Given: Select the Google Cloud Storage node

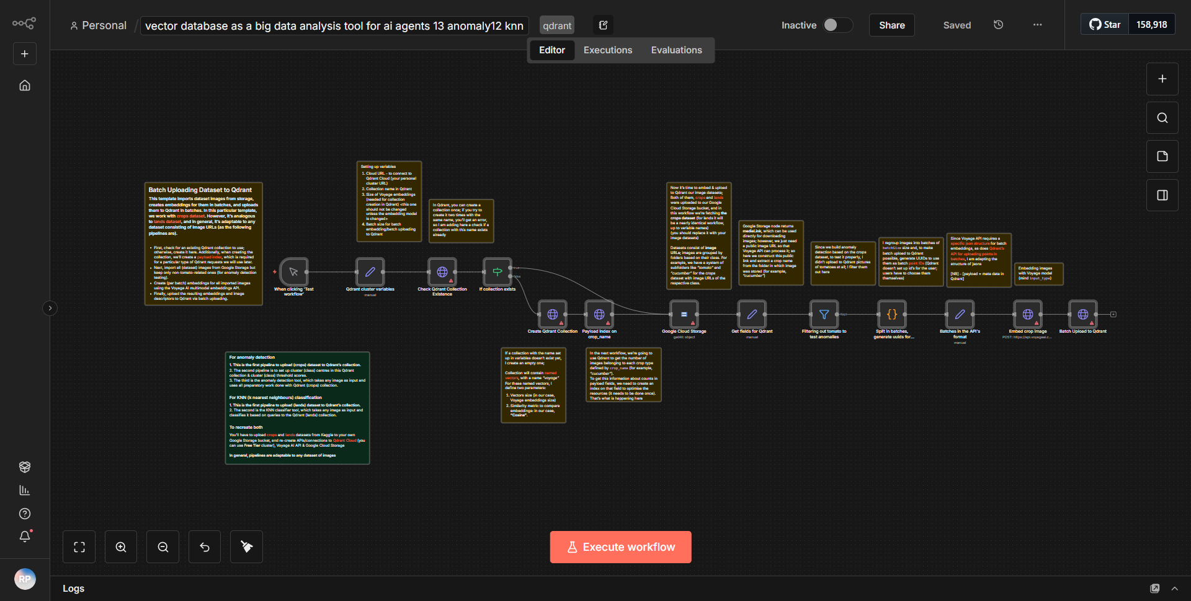Looking at the screenshot, I should point(684,314).
